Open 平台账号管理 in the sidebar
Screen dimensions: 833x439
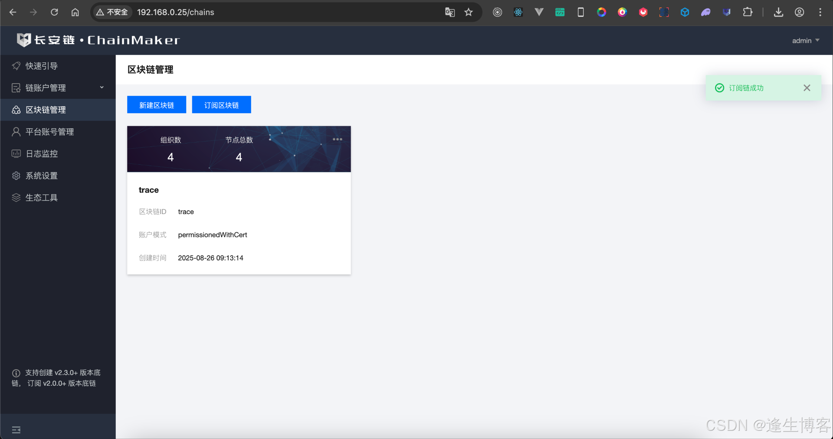click(x=58, y=132)
